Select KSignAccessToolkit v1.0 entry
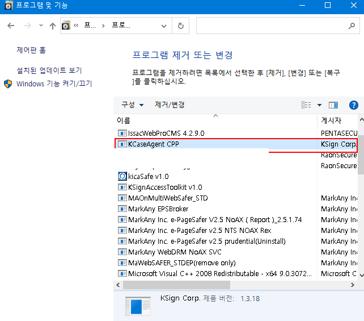364x321 pixels. click(x=165, y=187)
